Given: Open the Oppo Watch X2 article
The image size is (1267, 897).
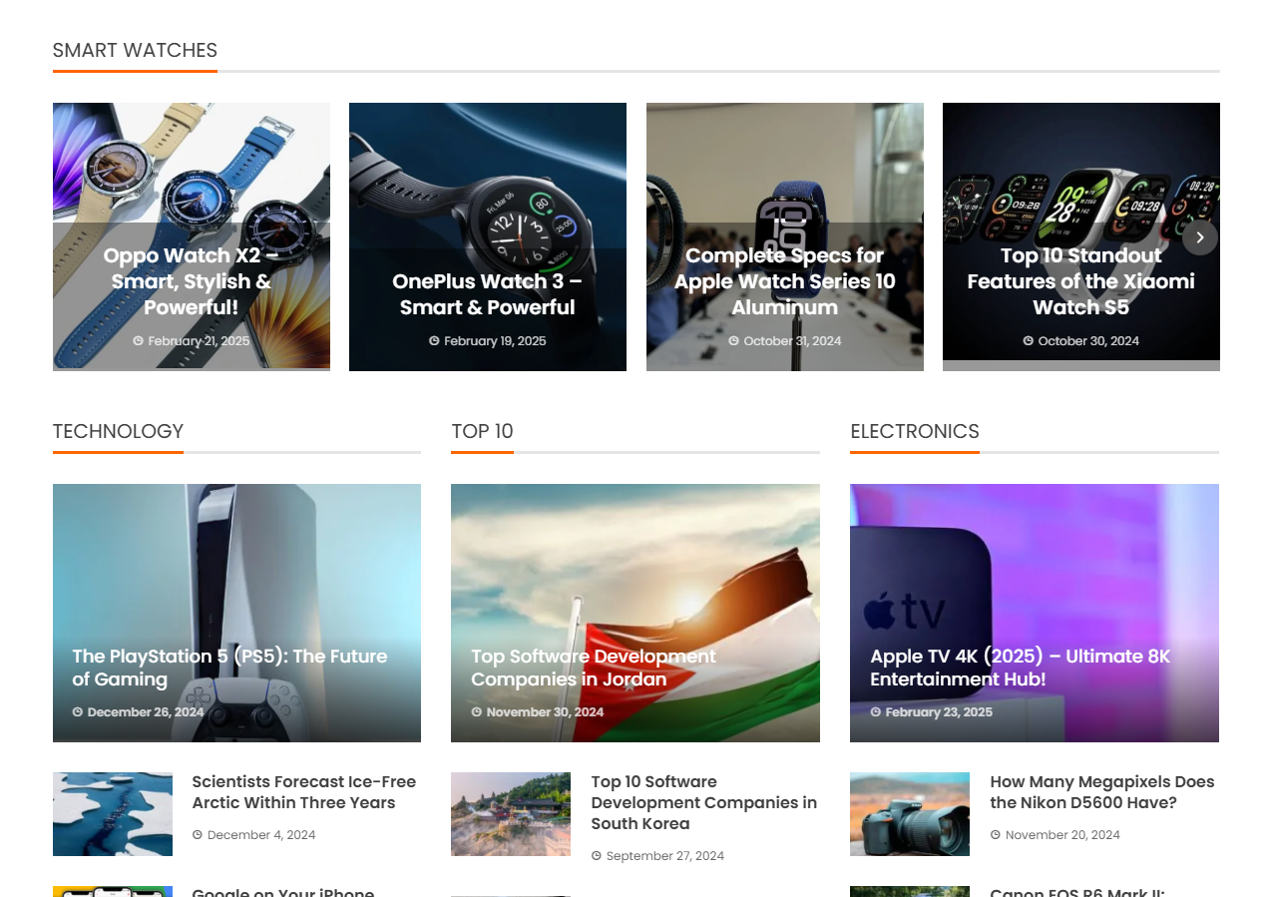Looking at the screenshot, I should [x=191, y=281].
